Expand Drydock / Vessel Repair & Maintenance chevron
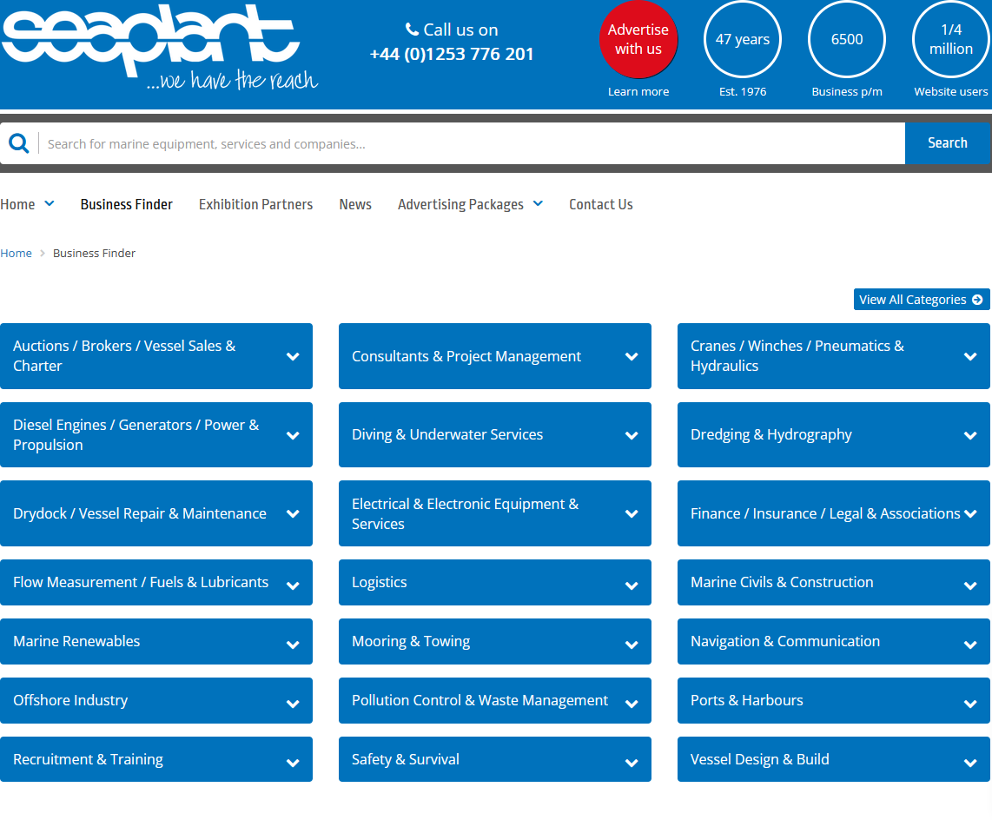 pyautogui.click(x=293, y=513)
